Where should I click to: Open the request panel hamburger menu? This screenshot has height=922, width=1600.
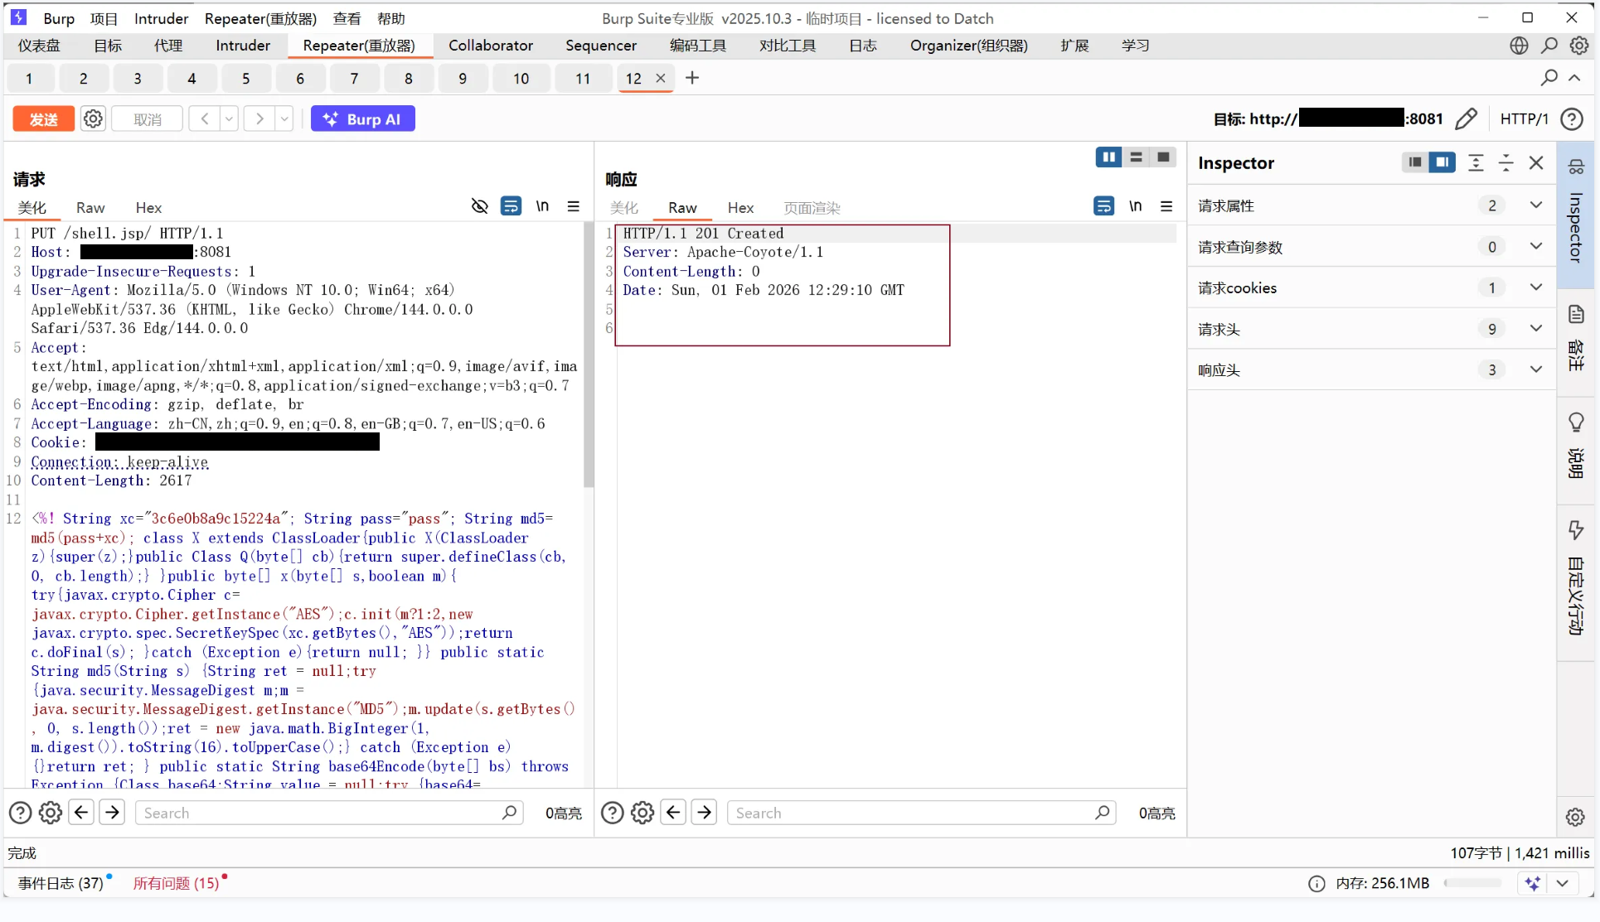point(573,206)
